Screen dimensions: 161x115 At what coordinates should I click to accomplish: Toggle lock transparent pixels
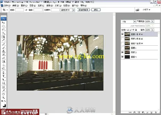128,30
